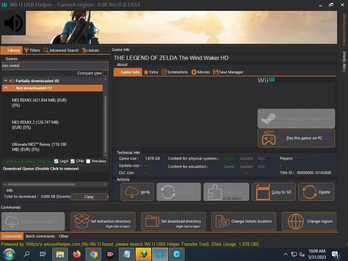Open the notification center icon
The height and width of the screenshot is (261, 348).
[x=335, y=255]
